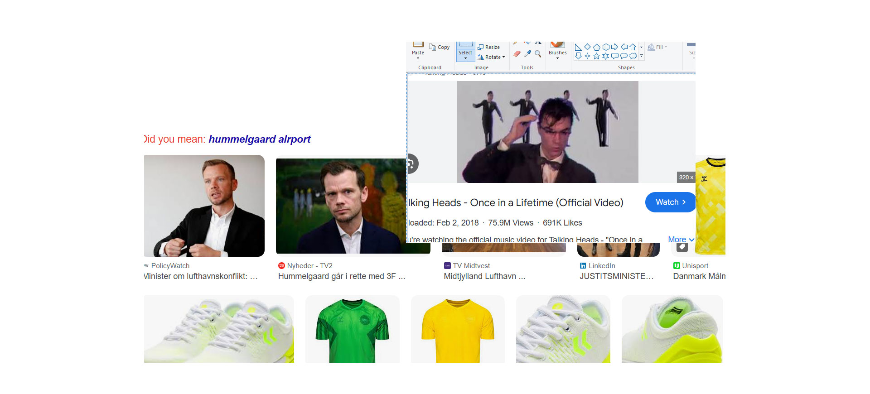This screenshot has width=870, height=394.
Task: Select the five-point star shape
Action: [596, 56]
